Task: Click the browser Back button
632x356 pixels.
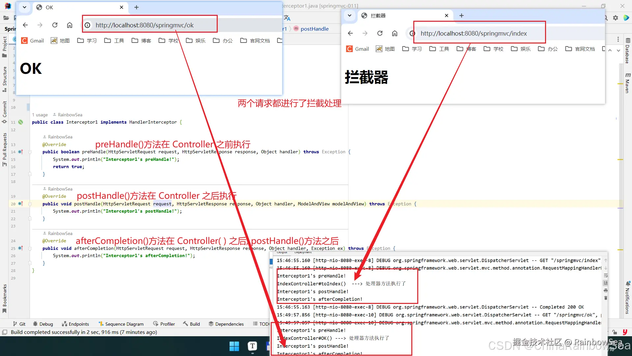Action: pos(25,25)
